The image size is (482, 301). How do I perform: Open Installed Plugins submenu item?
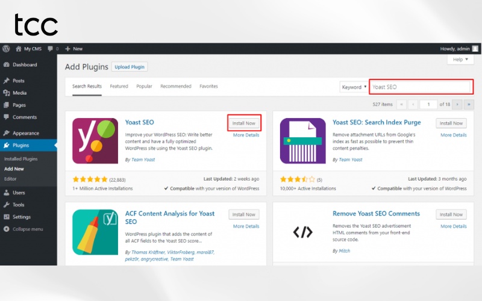click(21, 159)
